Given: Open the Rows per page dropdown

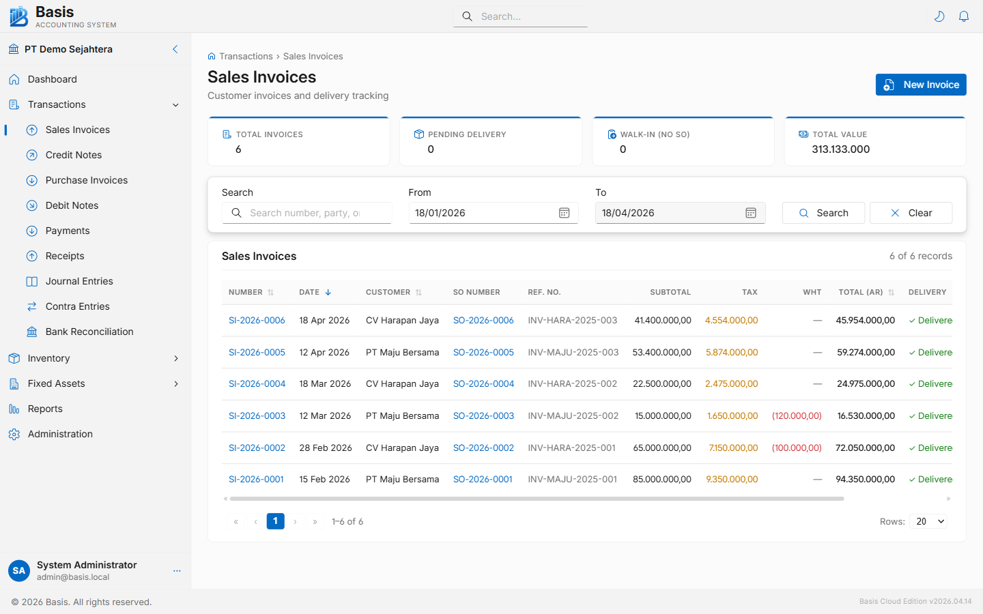Looking at the screenshot, I should click(x=928, y=521).
